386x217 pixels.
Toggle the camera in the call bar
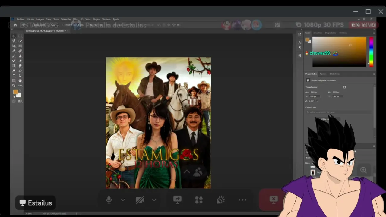[x=140, y=200]
